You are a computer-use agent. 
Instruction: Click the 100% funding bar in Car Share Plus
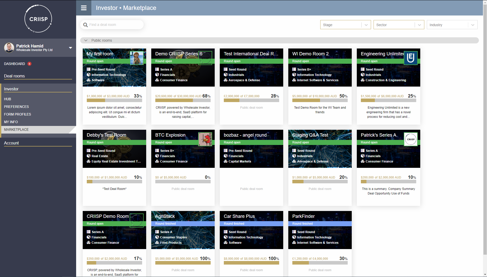(251, 263)
